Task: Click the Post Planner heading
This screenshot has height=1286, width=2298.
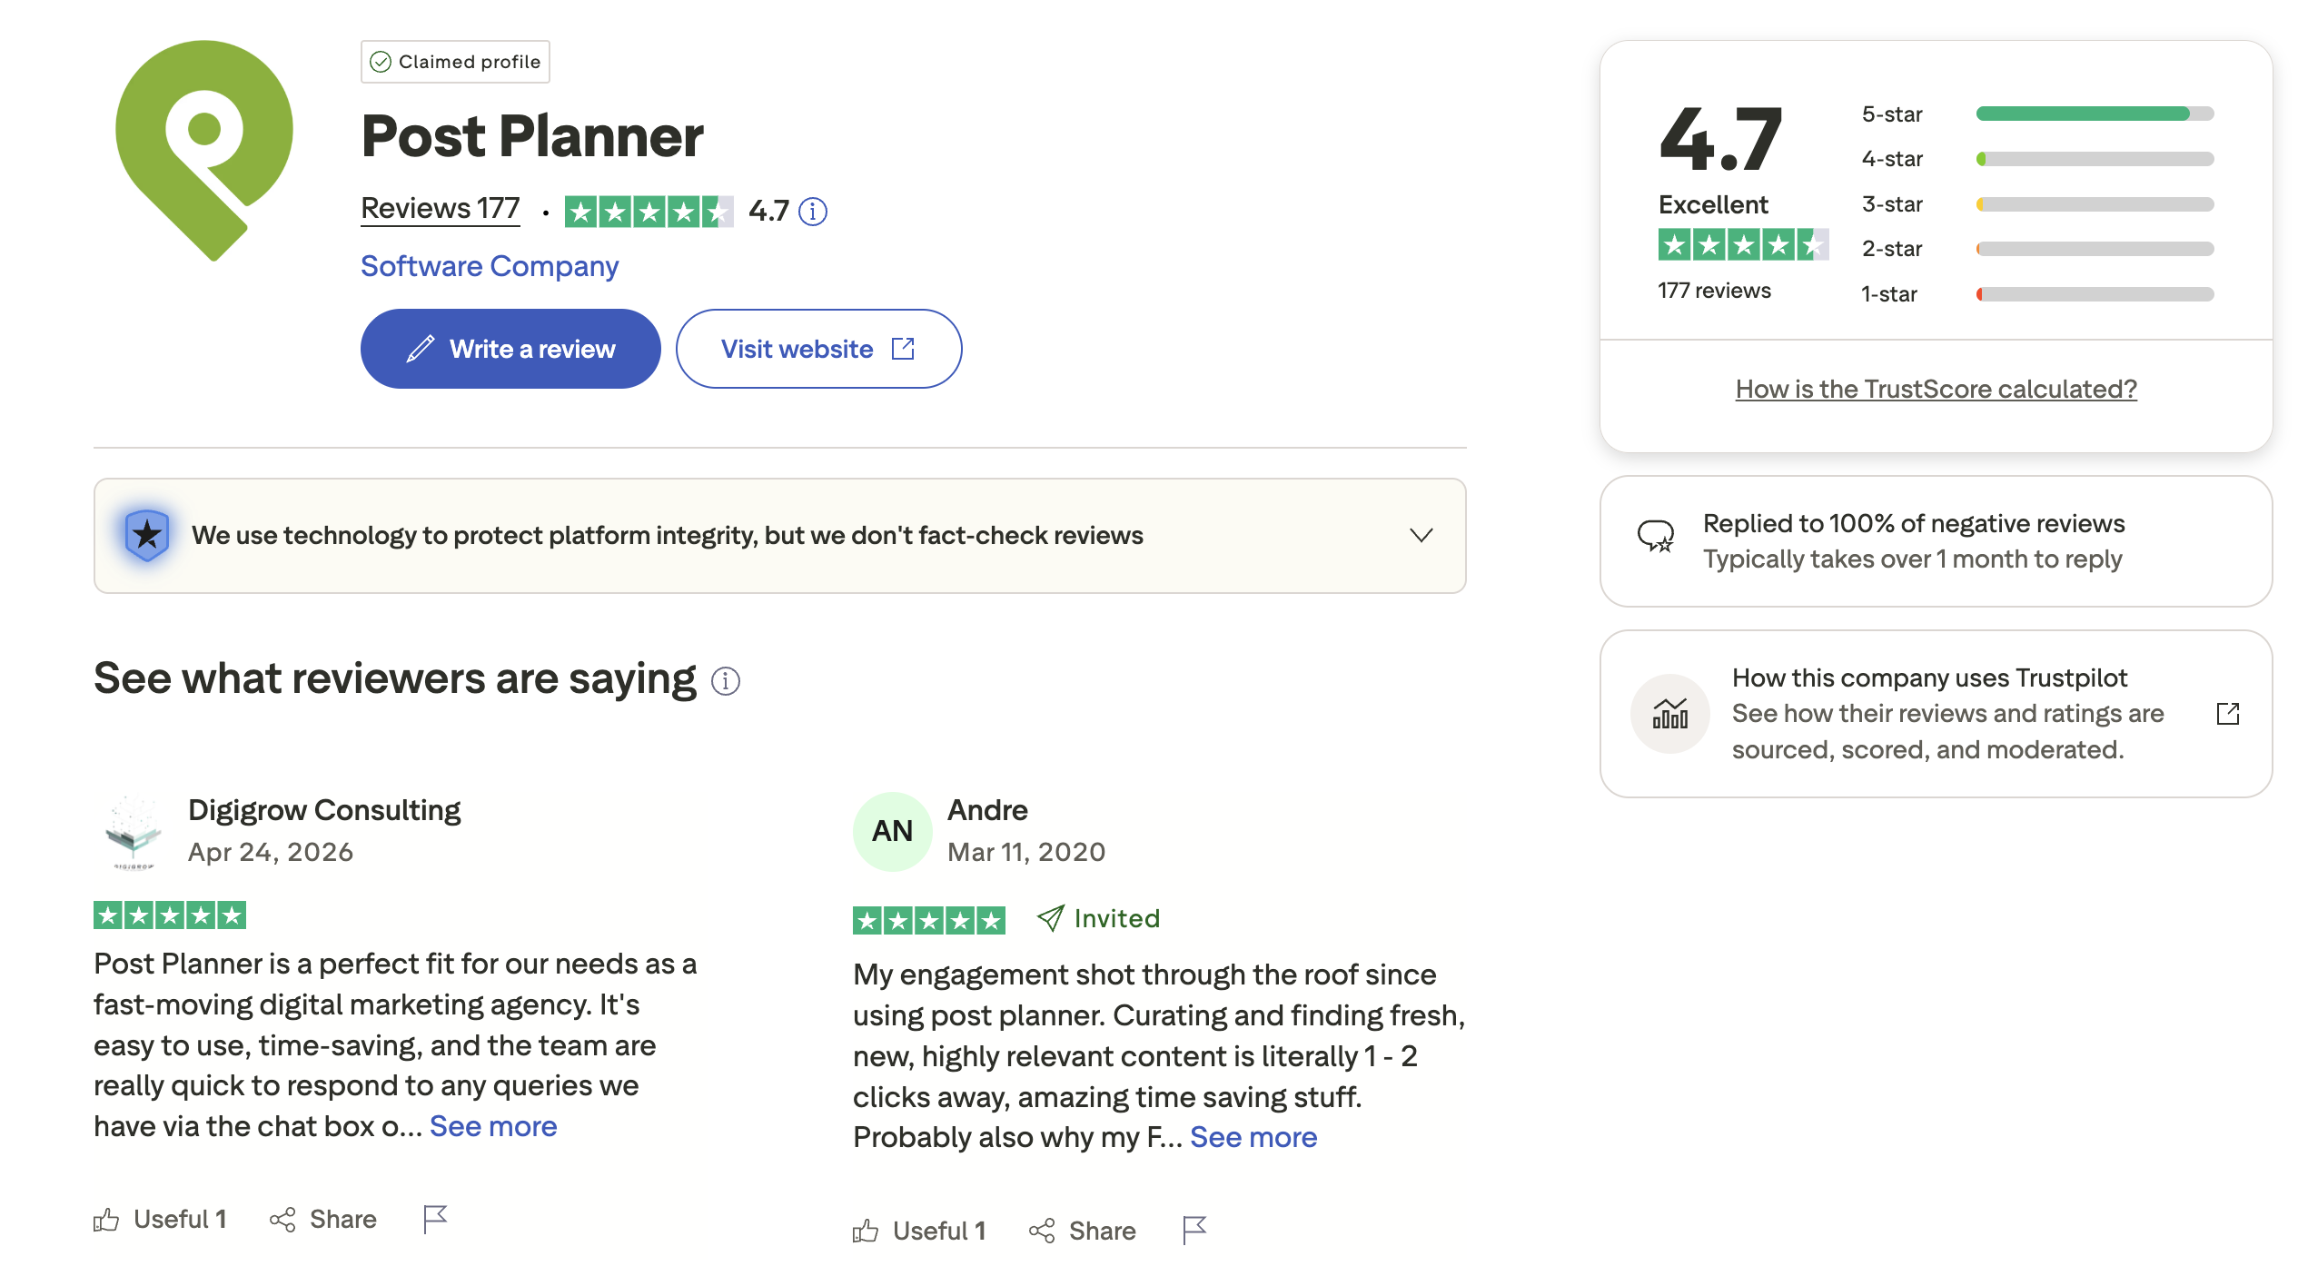Action: coord(532,136)
